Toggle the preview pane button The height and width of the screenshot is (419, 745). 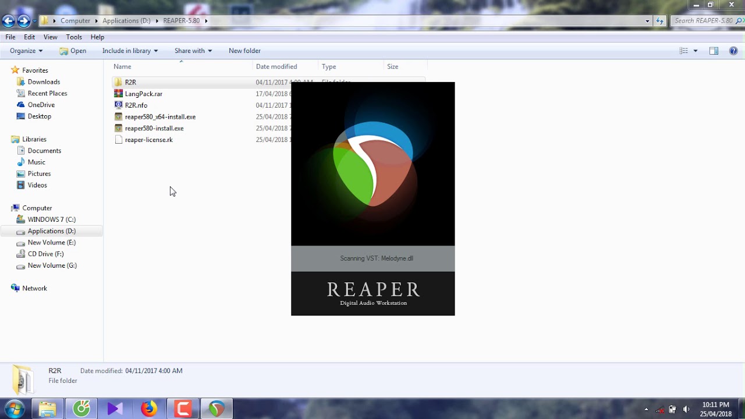coord(714,51)
